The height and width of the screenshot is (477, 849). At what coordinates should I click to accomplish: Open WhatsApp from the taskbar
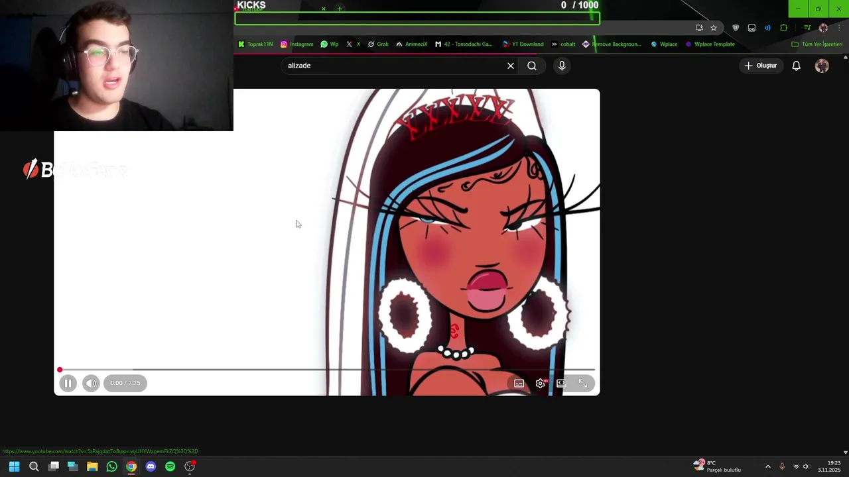[x=111, y=466]
